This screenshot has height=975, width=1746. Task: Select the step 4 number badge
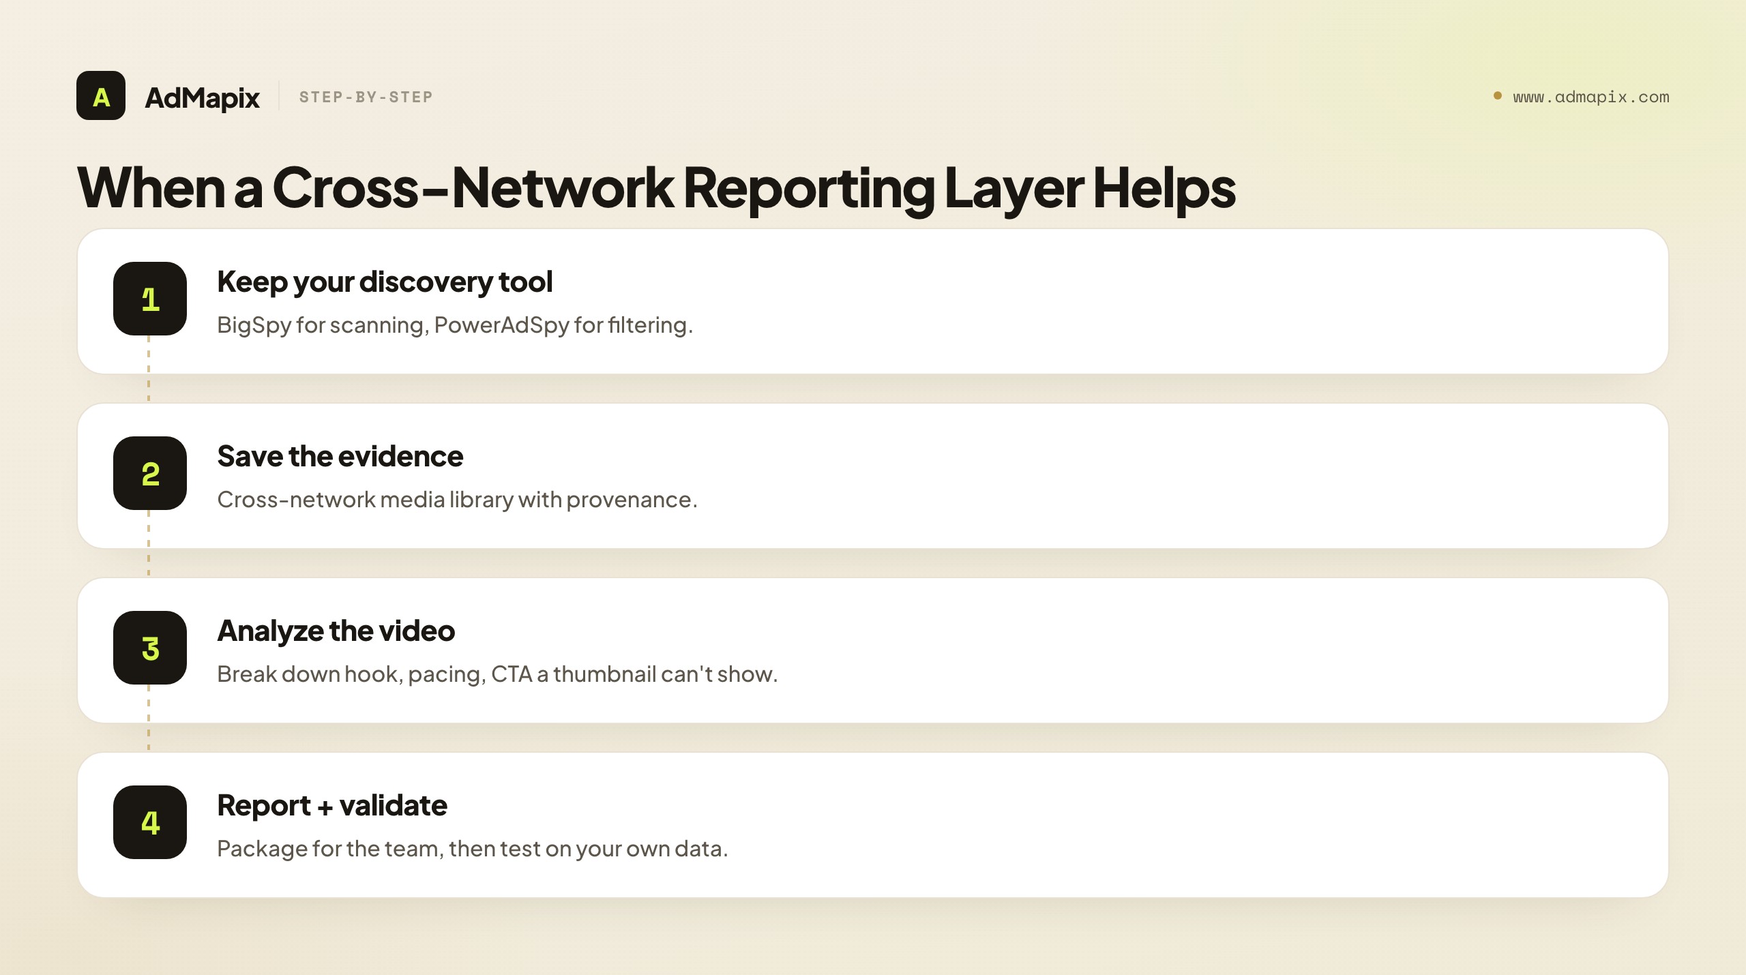(150, 822)
